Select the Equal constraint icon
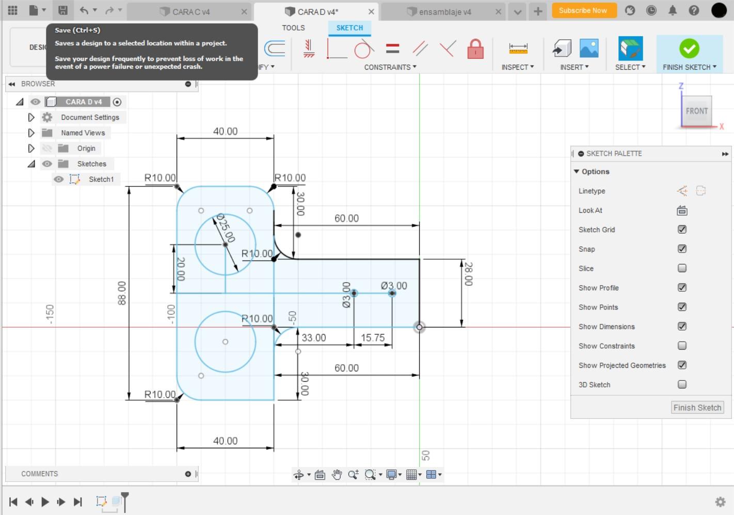Screen dimensions: 734x515 pos(393,49)
